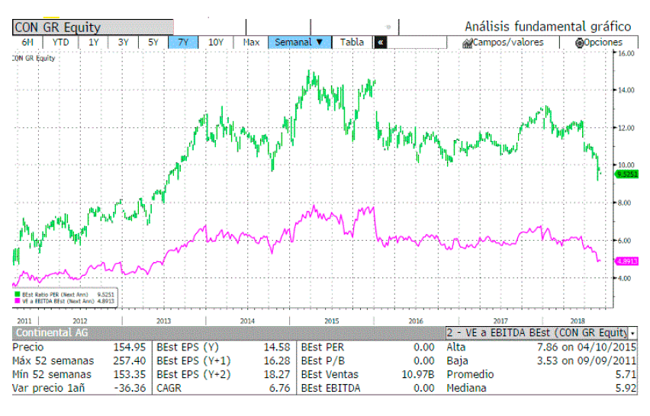The width and height of the screenshot is (650, 416).
Task: Click the double-arrow collapse icon
Action: [381, 43]
